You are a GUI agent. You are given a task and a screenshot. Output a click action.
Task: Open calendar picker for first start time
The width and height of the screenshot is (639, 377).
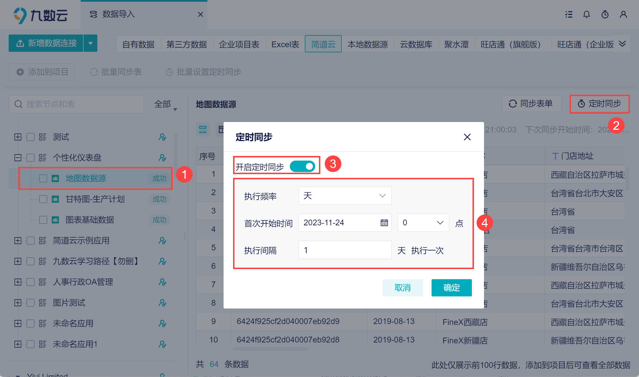pyautogui.click(x=384, y=223)
